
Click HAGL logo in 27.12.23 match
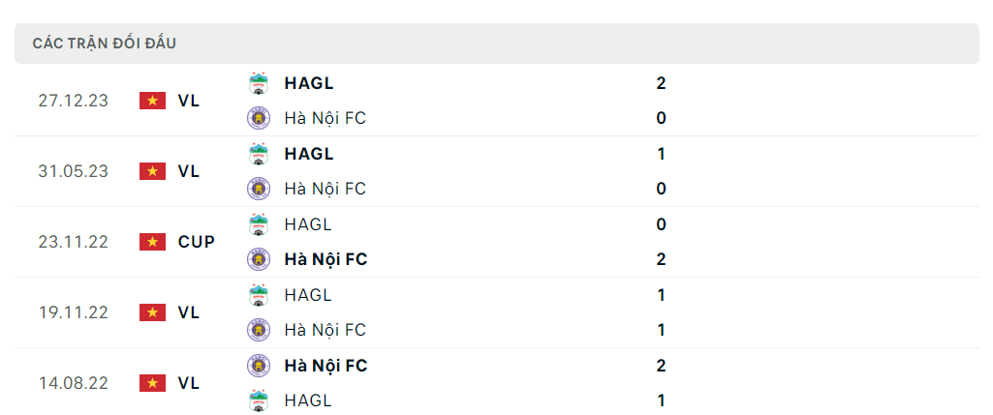point(258,83)
